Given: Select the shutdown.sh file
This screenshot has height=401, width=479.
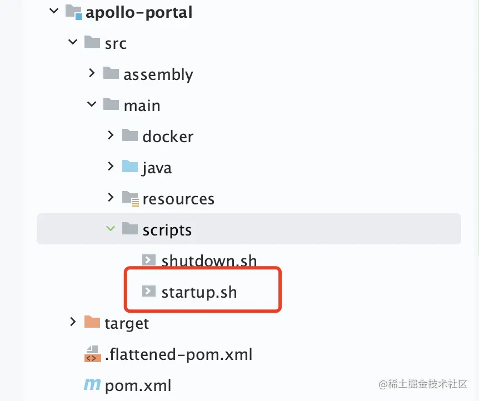Looking at the screenshot, I should pyautogui.click(x=209, y=260).
